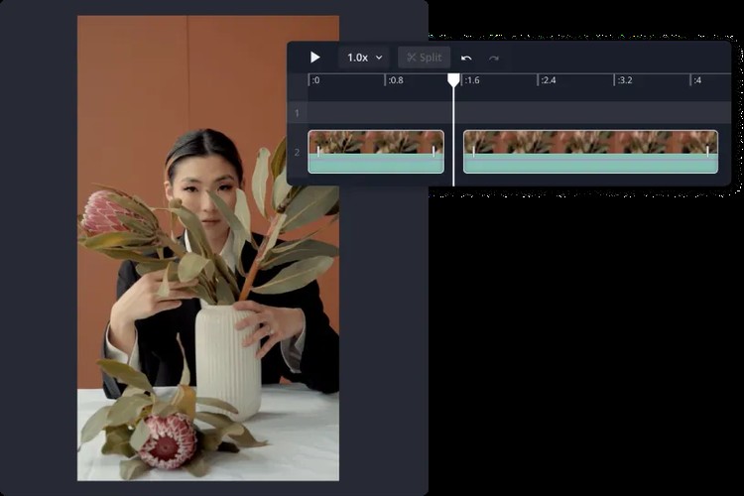Click the Split button

coord(424,58)
